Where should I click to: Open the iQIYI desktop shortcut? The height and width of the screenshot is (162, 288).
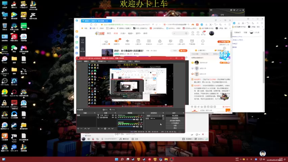(23, 27)
